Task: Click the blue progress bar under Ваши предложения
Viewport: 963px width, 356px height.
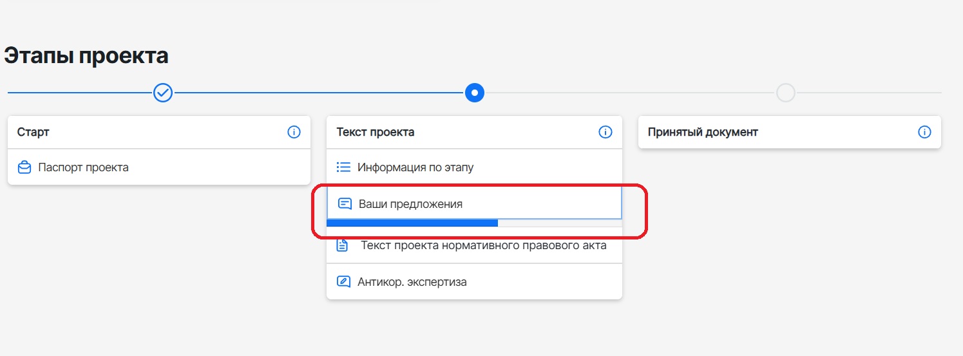Action: pyautogui.click(x=412, y=223)
